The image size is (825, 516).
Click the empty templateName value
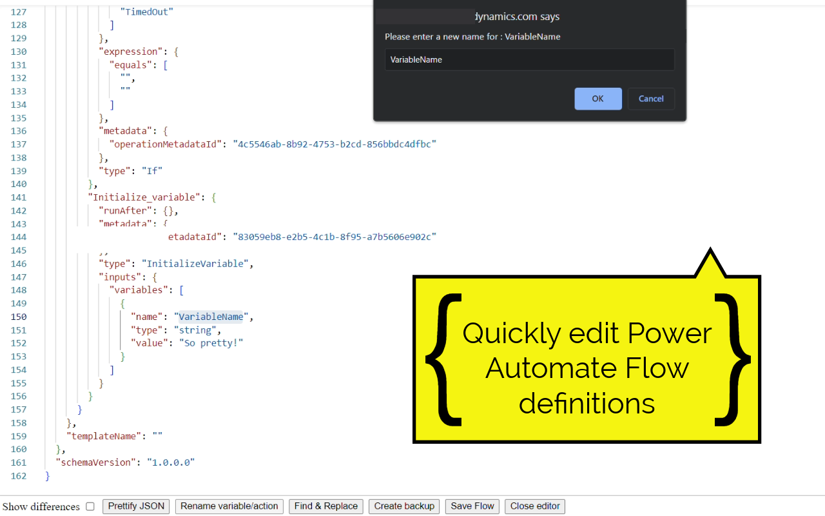158,435
